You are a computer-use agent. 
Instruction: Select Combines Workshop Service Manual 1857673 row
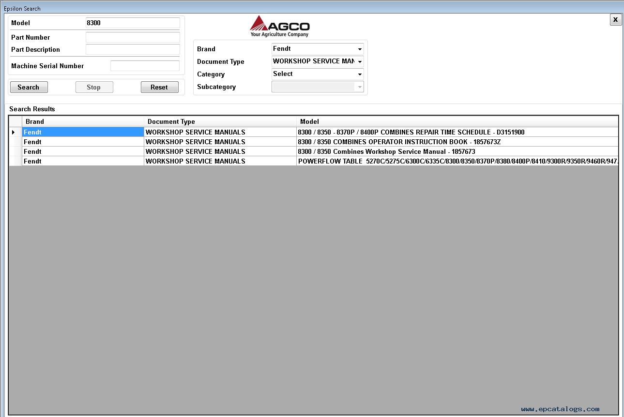pyautogui.click(x=386, y=151)
